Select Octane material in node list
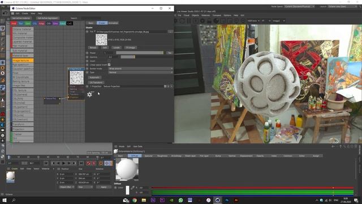Viewport: 362px width, 204px height. click(x=22, y=29)
